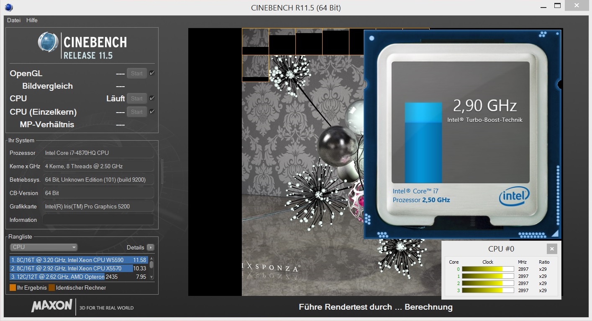Click the status text "Führe Rendertest durch"
Screen dimensions: 592x321
click(345, 307)
